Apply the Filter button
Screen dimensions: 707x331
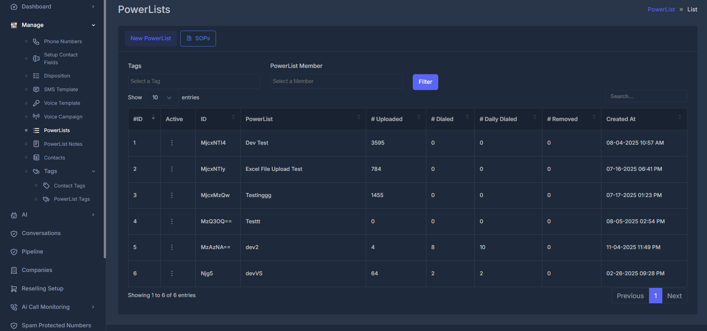(x=425, y=82)
